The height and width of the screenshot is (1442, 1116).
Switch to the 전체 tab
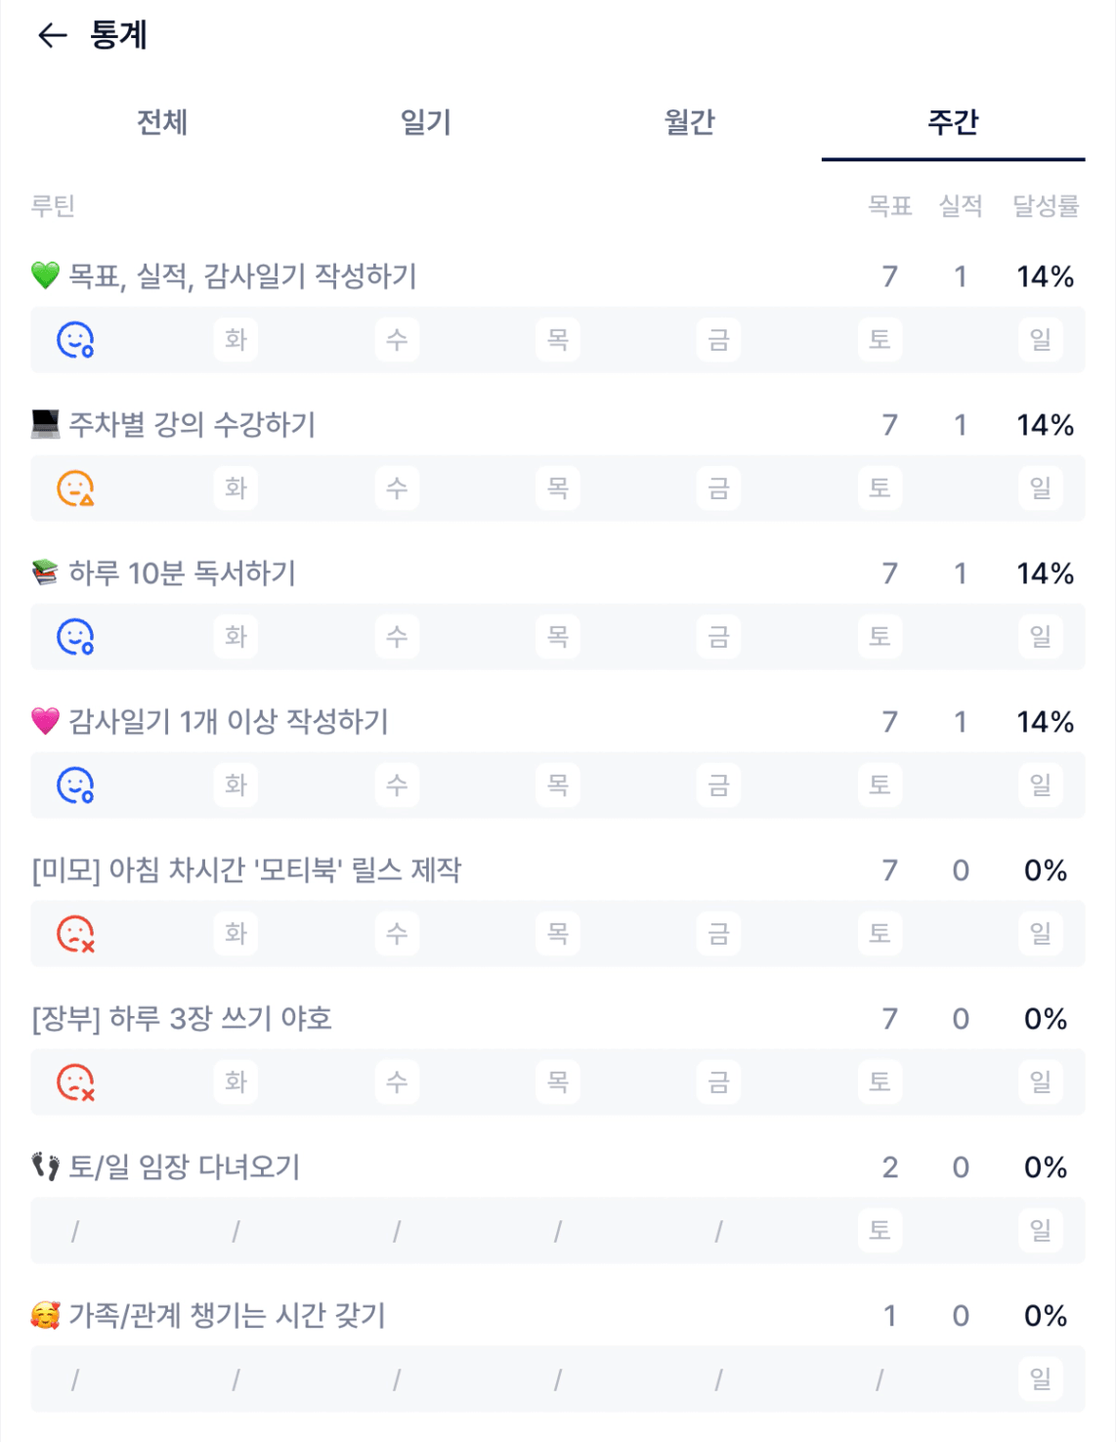click(162, 122)
